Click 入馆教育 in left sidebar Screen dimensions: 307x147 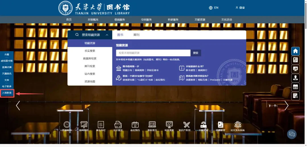pyautogui.click(x=7, y=93)
